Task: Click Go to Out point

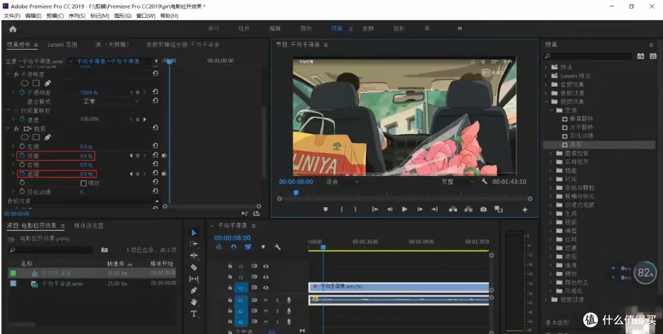Action: pos(435,209)
